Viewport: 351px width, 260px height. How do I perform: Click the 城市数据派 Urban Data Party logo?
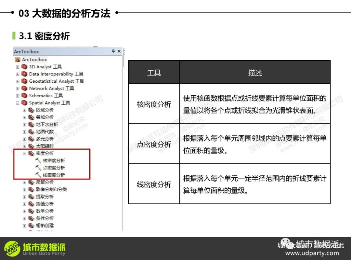pos(35,248)
